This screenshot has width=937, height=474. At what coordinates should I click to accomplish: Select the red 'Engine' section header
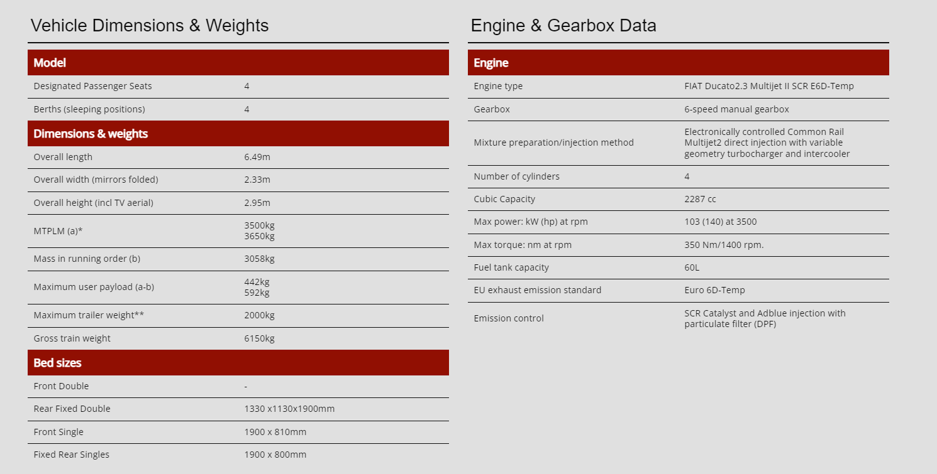(x=679, y=63)
